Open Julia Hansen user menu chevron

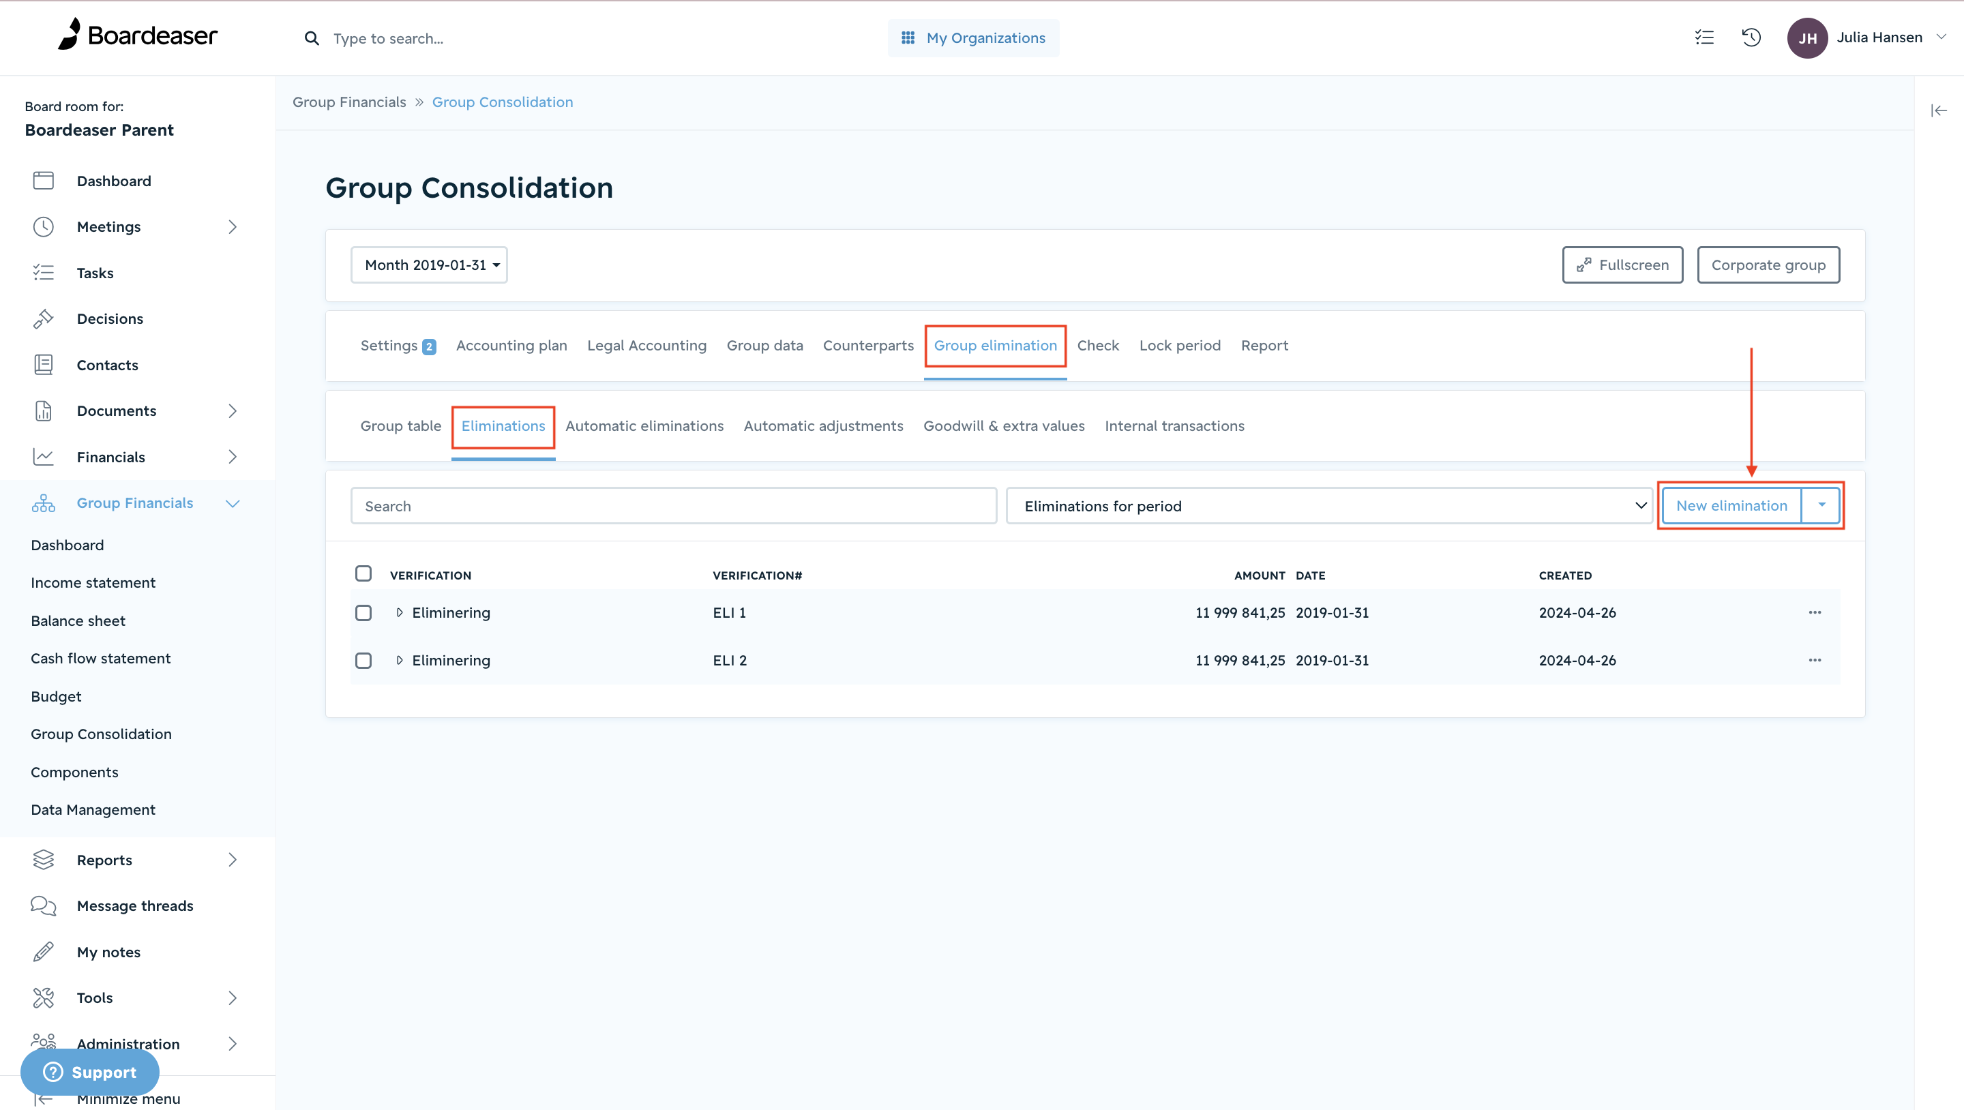(1941, 37)
